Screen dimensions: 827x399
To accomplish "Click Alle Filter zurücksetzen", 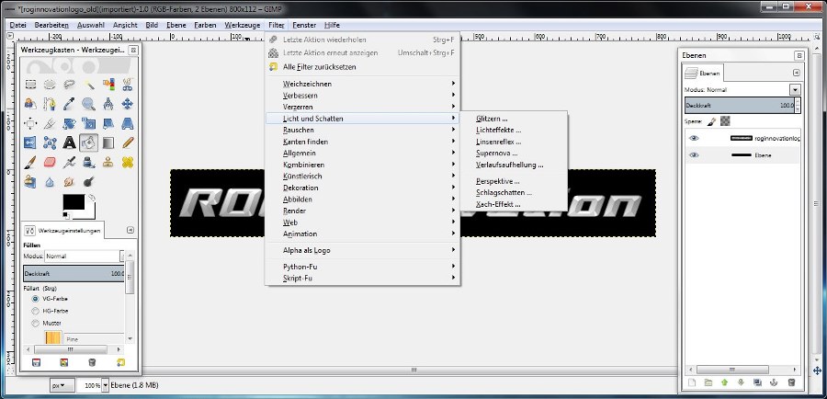I will pyautogui.click(x=319, y=67).
